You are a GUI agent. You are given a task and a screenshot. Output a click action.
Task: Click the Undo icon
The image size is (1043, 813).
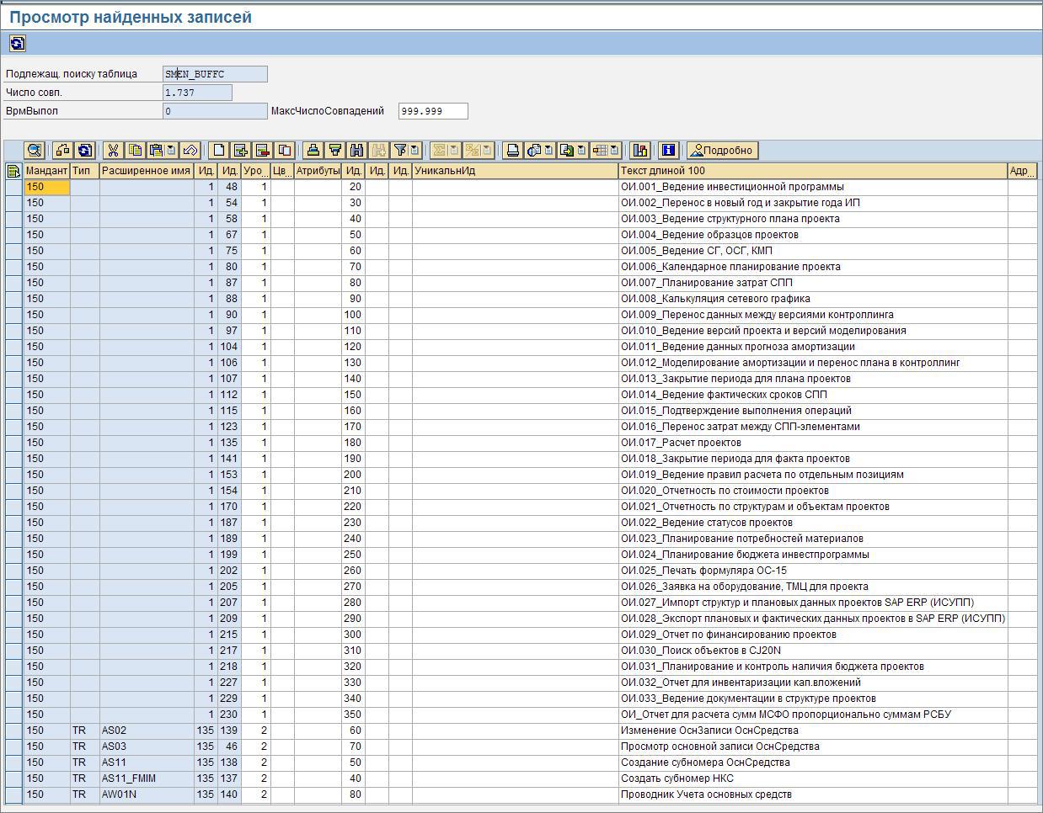click(190, 151)
